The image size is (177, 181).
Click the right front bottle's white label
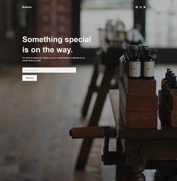point(149,69)
